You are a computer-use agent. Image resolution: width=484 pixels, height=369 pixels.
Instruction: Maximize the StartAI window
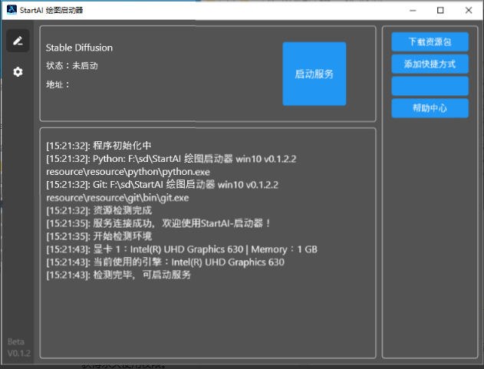tap(440, 10)
